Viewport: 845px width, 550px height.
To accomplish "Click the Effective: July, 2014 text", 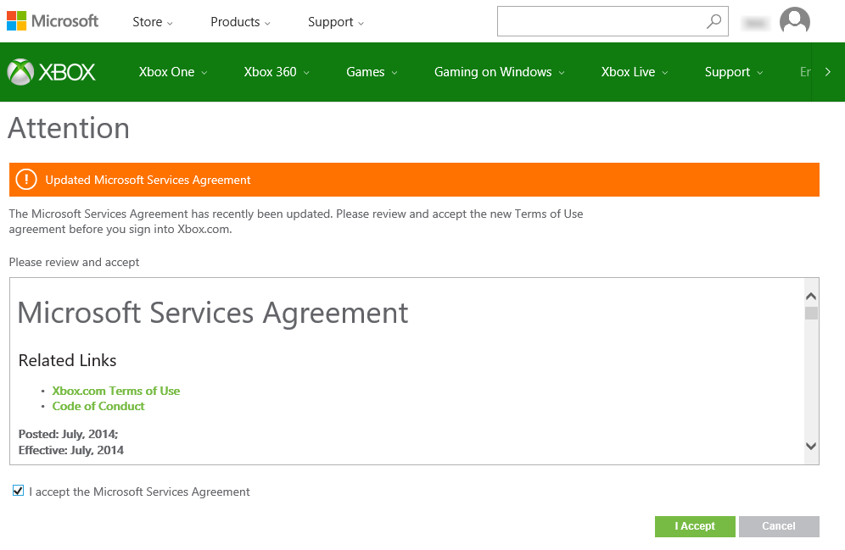I will coord(71,451).
